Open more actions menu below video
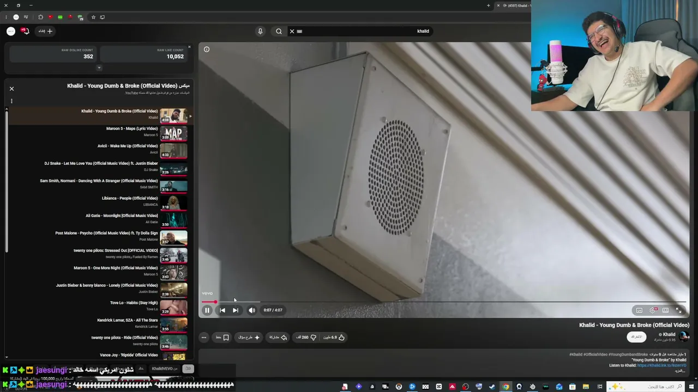 (204, 338)
